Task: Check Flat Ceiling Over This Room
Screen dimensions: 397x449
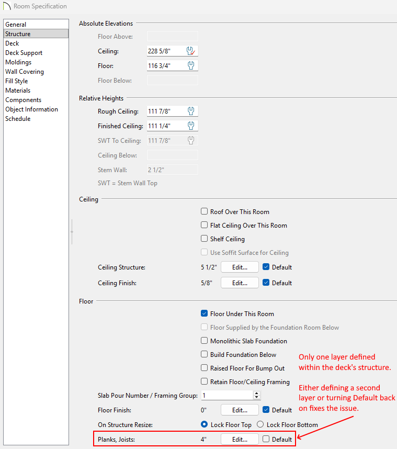Action: coord(205,226)
